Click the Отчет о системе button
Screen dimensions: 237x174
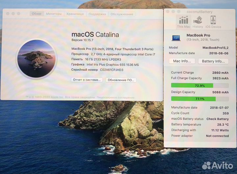(x=87, y=80)
